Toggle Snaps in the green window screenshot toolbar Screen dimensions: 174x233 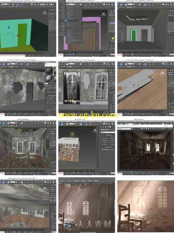tap(145, 5)
